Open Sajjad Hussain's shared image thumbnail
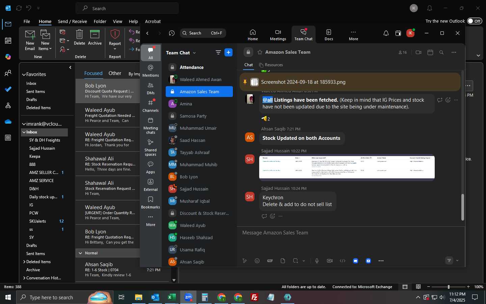Screen dimensions: 486x304 (347, 167)
